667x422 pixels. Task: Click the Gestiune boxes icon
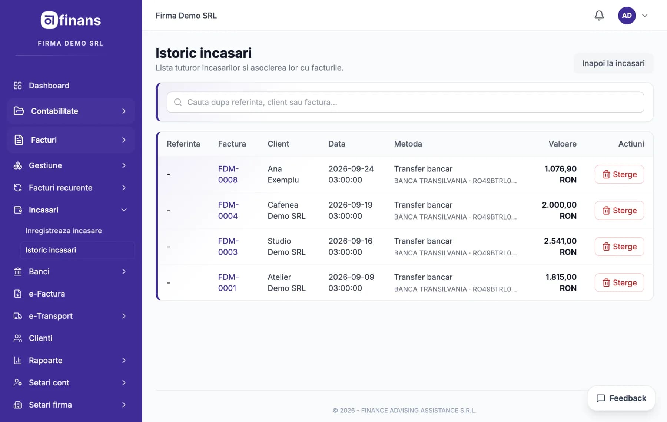(x=18, y=165)
